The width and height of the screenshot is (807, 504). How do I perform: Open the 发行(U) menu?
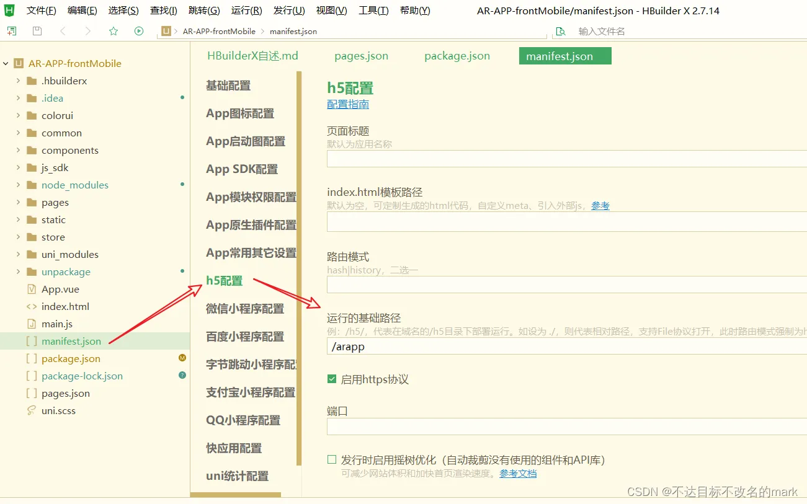289,11
